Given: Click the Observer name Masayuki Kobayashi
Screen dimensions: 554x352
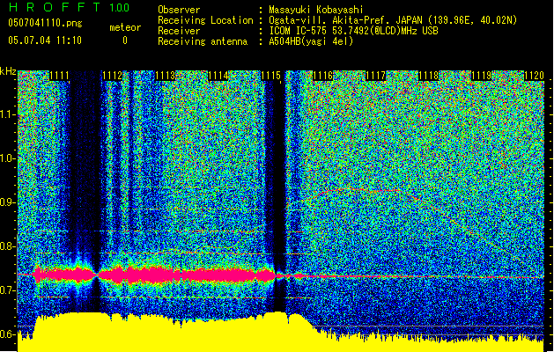Looking at the screenshot, I should coord(316,10).
